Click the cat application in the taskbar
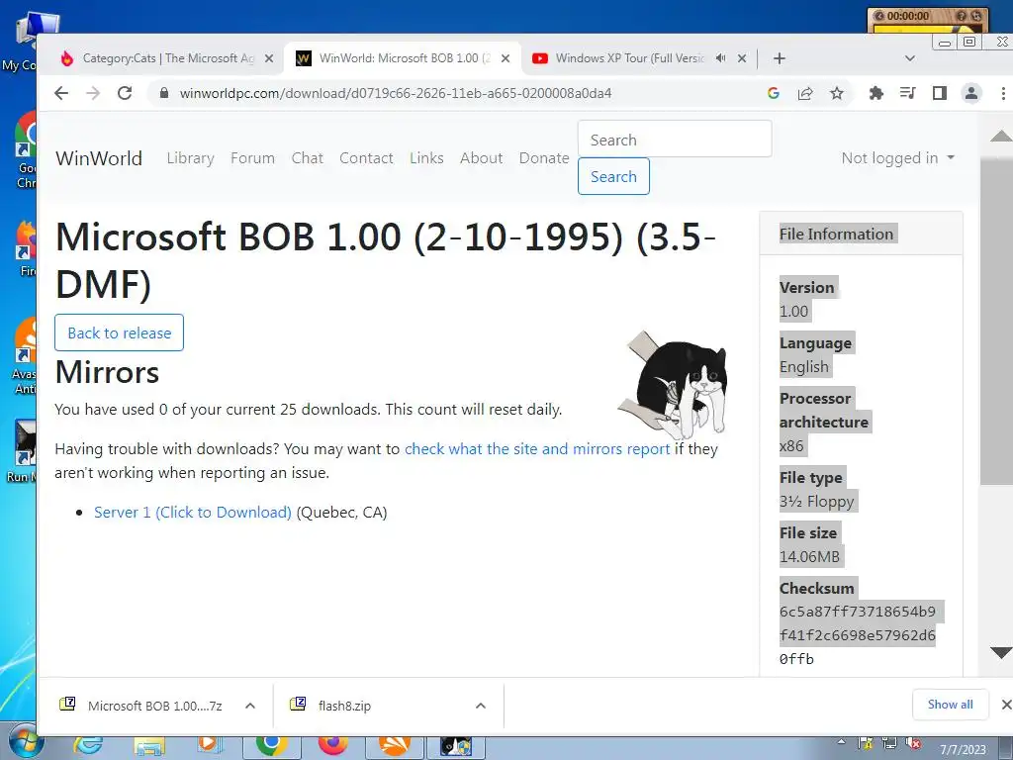Image resolution: width=1013 pixels, height=760 pixels. point(456,746)
